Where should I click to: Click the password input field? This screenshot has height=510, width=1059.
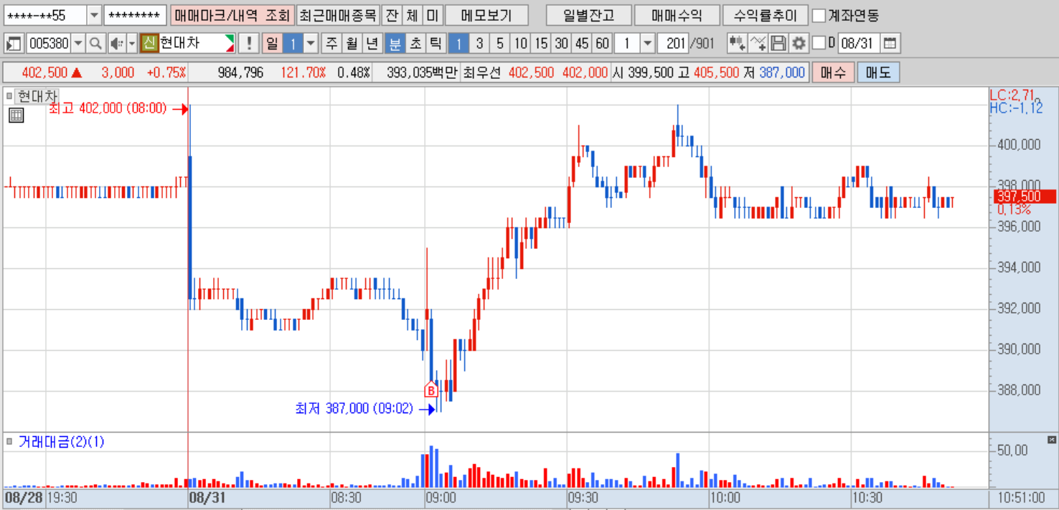(135, 15)
